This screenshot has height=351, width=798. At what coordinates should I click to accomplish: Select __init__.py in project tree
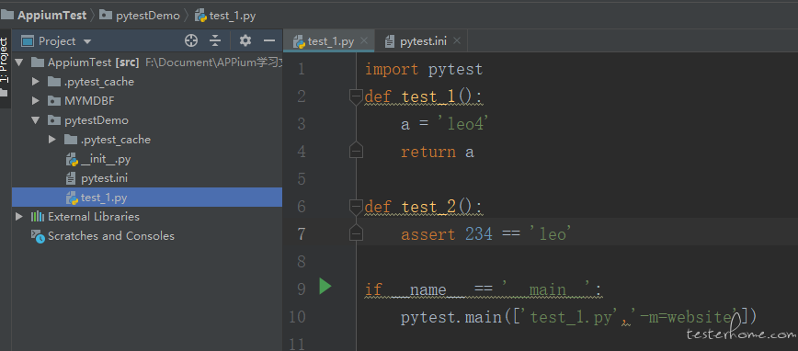106,159
